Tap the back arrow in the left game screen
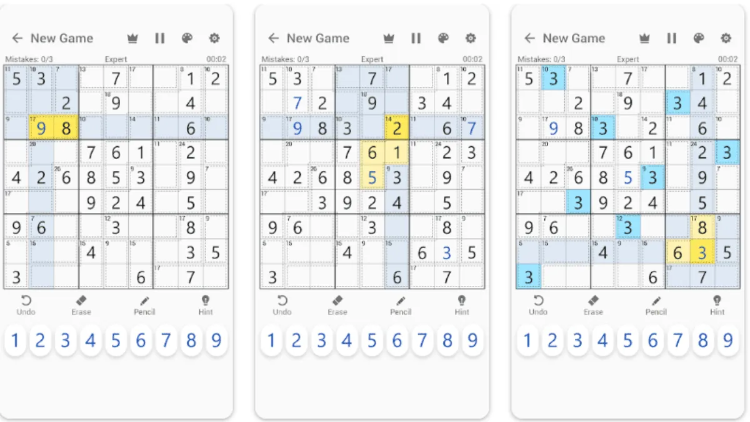This screenshot has height=422, width=750. coord(17,38)
